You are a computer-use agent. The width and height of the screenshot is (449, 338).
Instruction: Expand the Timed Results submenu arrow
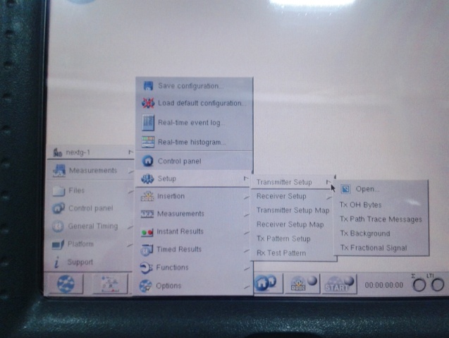point(247,251)
